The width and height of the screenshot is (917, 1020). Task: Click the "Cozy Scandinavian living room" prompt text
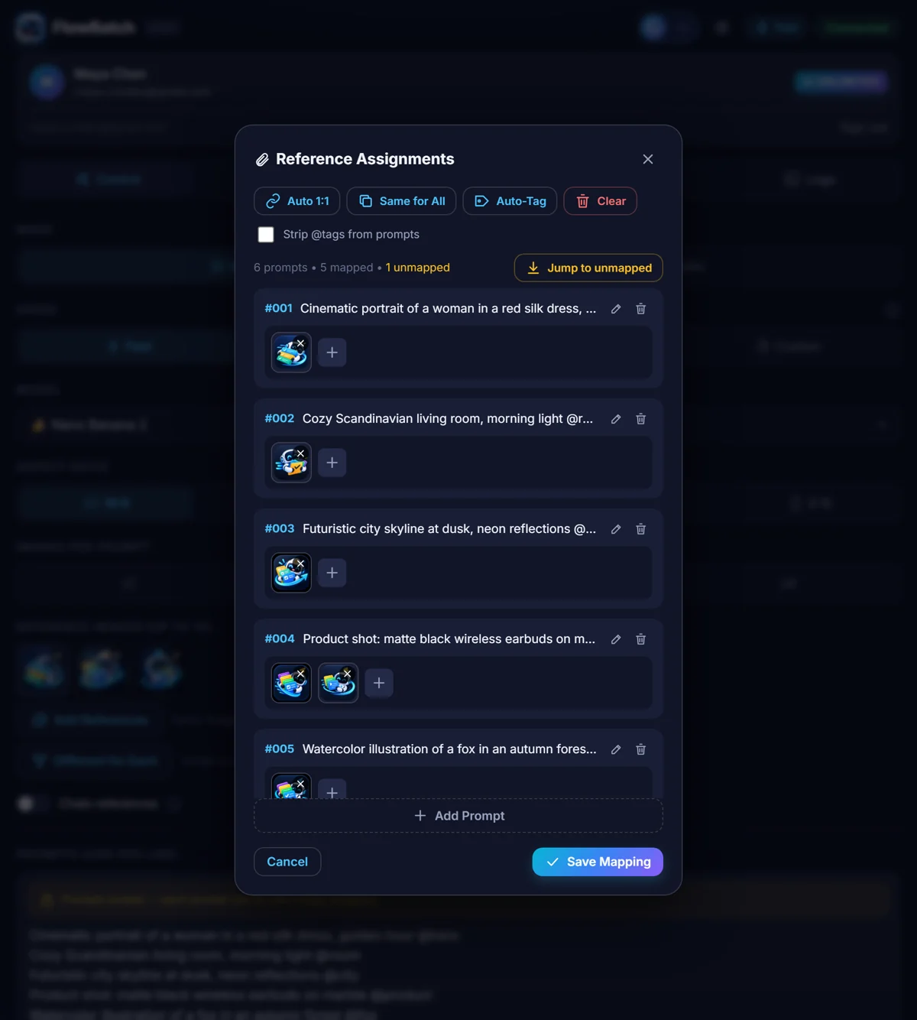[x=448, y=419]
